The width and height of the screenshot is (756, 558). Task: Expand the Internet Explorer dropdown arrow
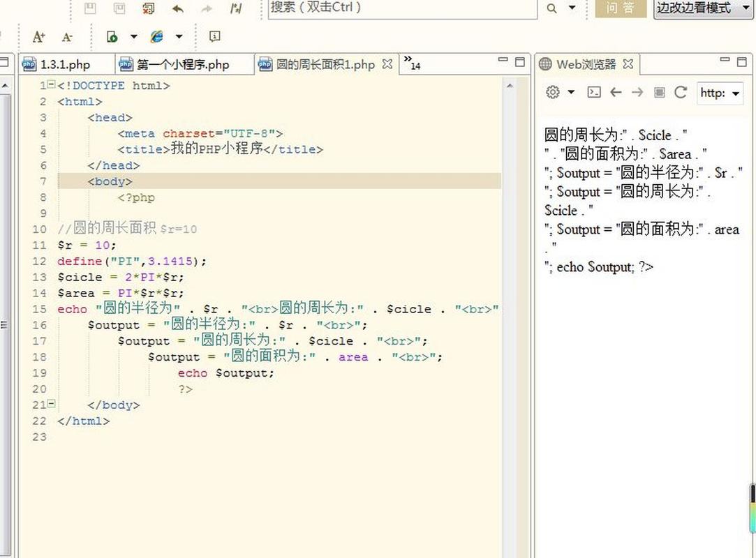(179, 37)
